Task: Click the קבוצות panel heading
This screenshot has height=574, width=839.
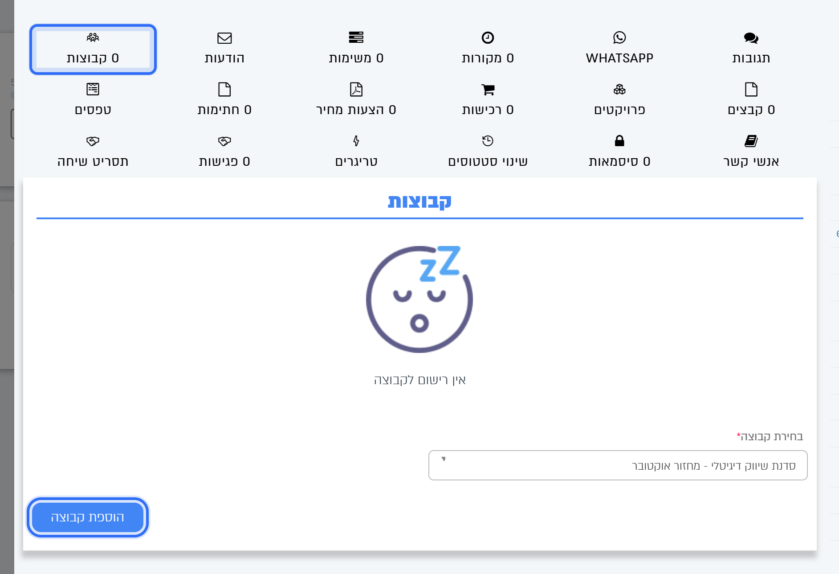Action: tap(419, 201)
